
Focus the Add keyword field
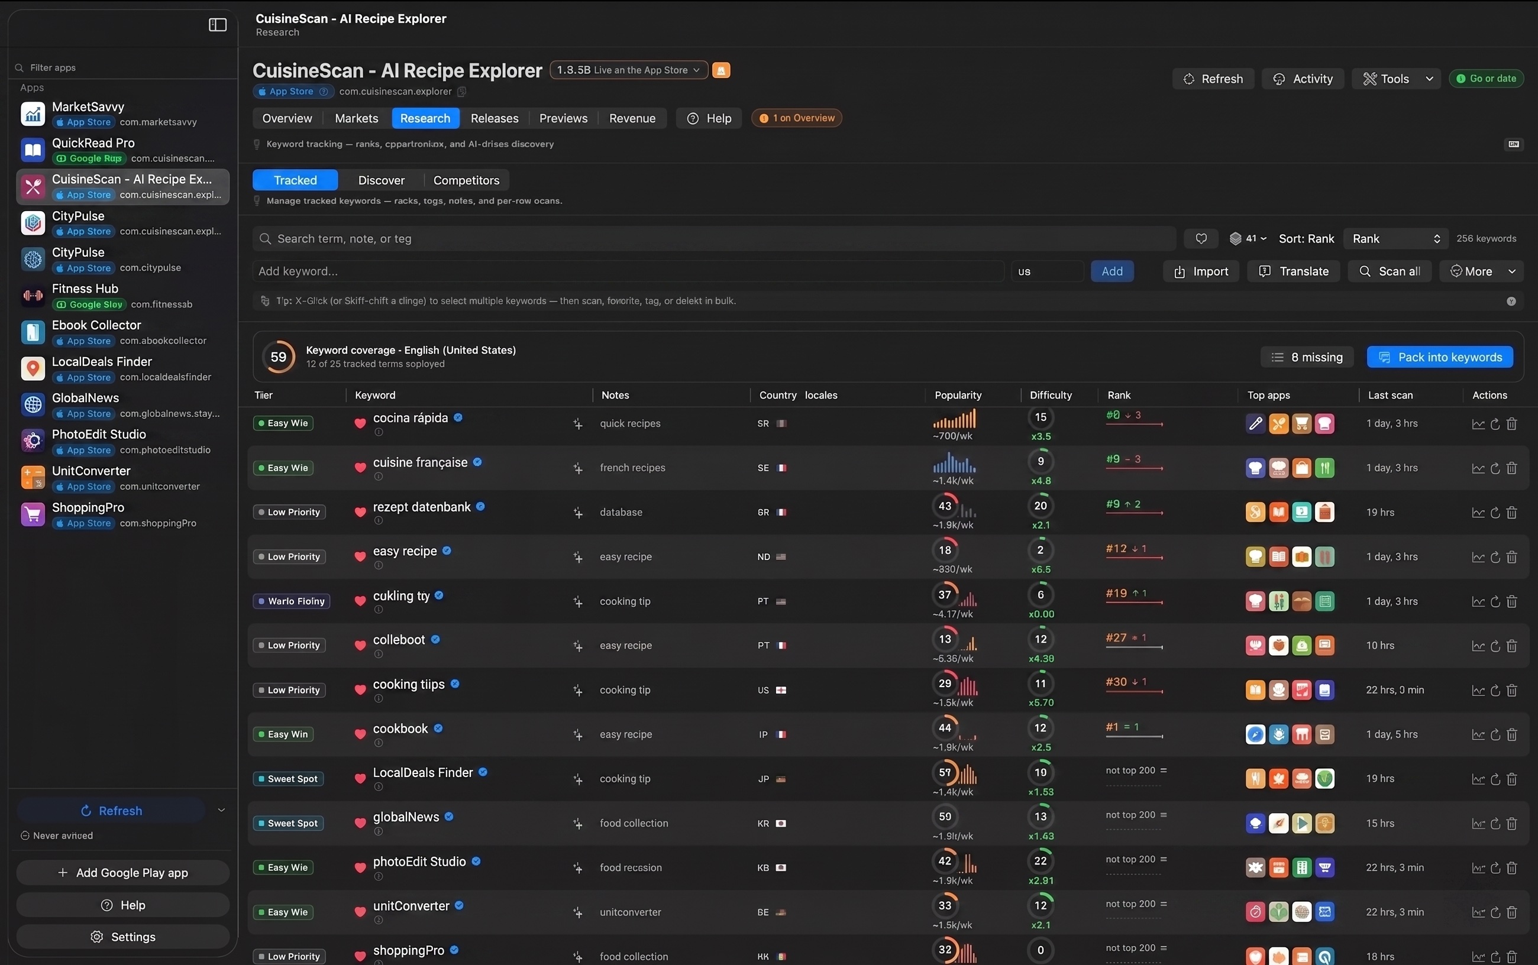[628, 271]
